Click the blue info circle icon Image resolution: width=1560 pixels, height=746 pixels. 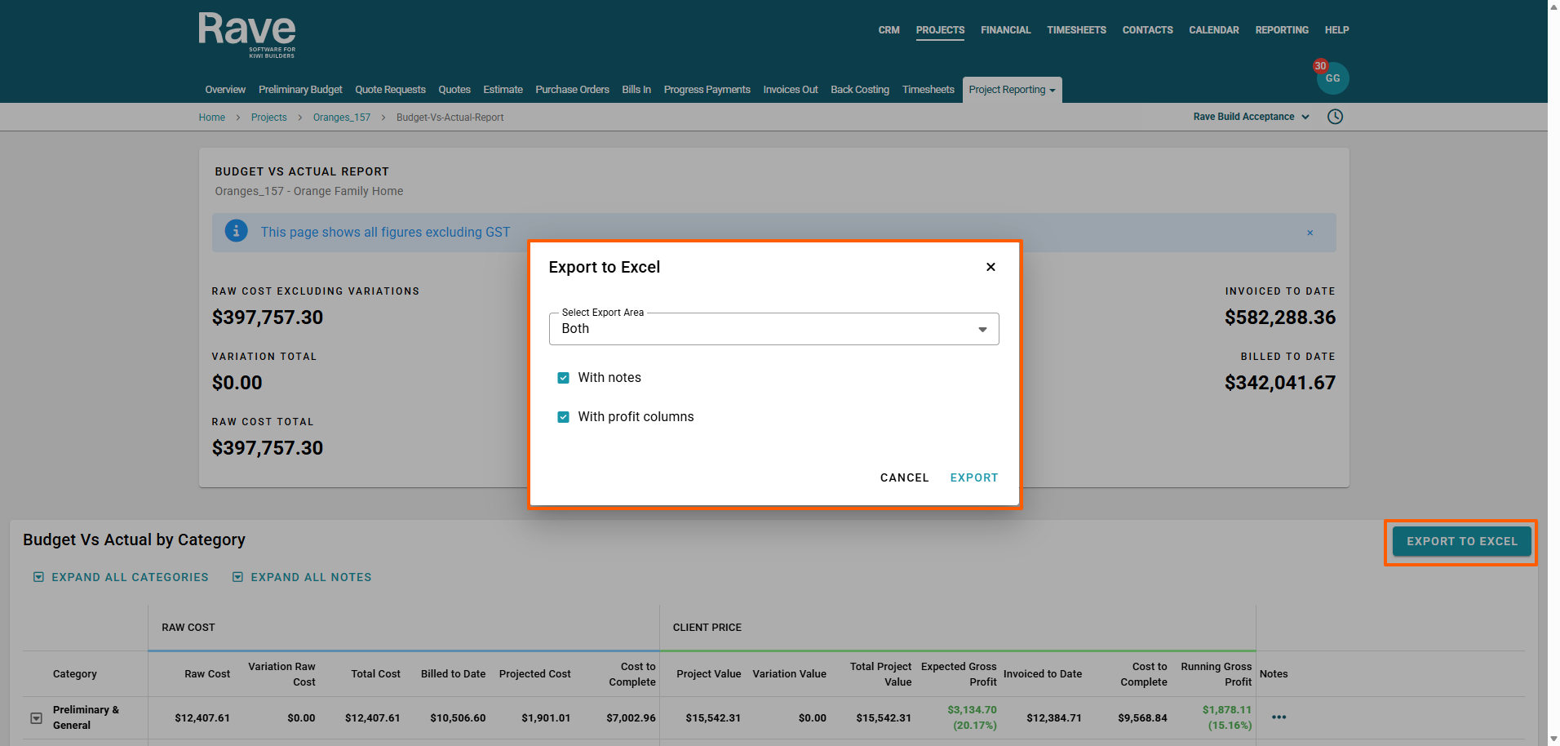point(236,232)
